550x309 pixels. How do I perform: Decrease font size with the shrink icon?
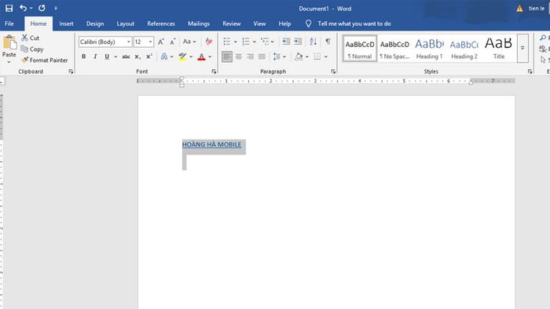point(173,42)
